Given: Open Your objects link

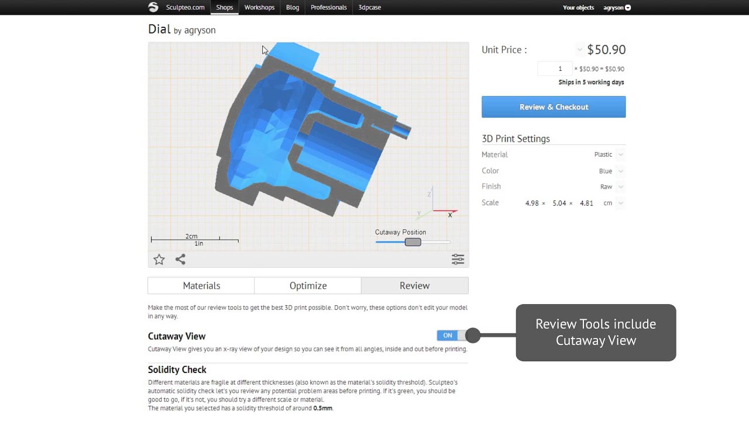Looking at the screenshot, I should (x=578, y=8).
